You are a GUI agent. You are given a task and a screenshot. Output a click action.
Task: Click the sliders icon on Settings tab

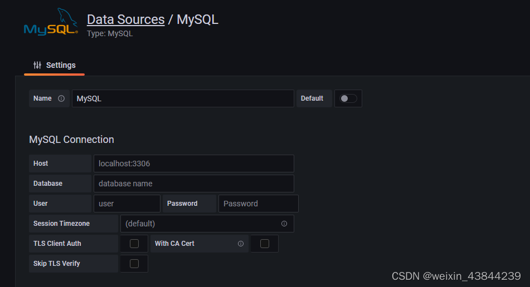pyautogui.click(x=37, y=65)
